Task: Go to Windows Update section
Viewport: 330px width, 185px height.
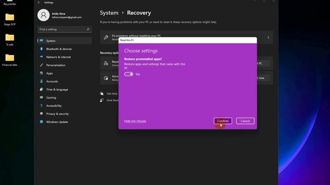Action: point(57,122)
